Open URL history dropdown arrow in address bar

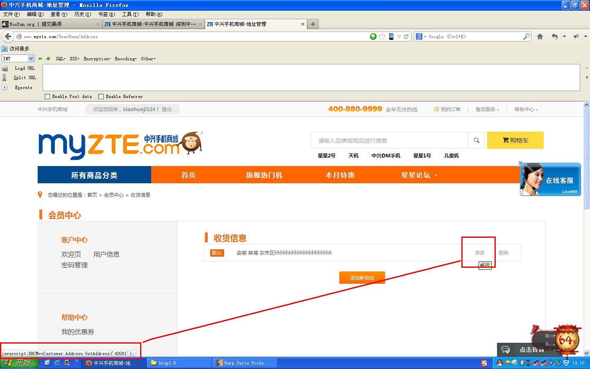(x=399, y=36)
